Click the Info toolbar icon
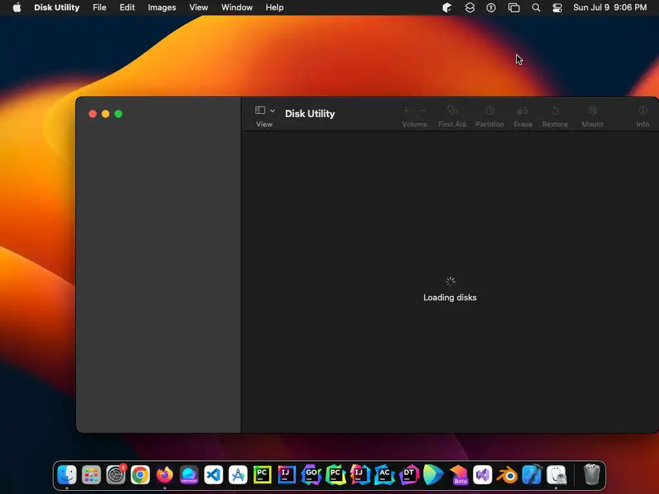Viewport: 659px width, 494px height. [x=643, y=110]
